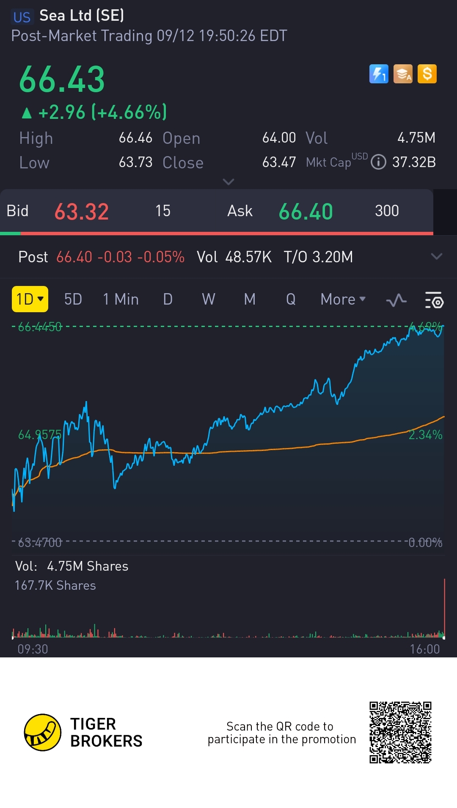Tap the ask price 66.40

[306, 212]
